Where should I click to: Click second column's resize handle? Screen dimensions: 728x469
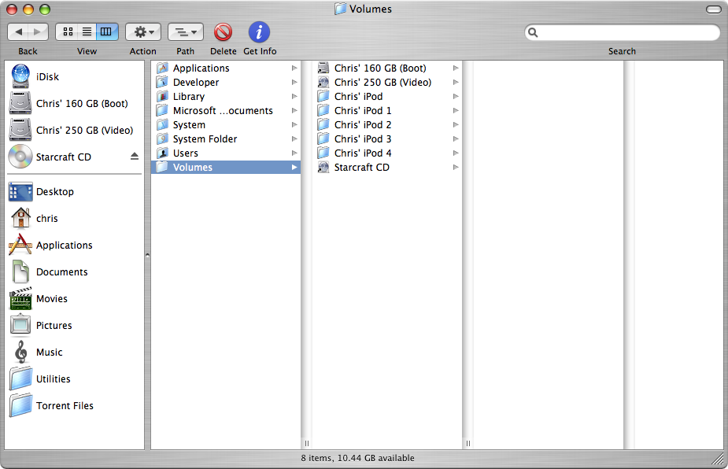(x=468, y=444)
